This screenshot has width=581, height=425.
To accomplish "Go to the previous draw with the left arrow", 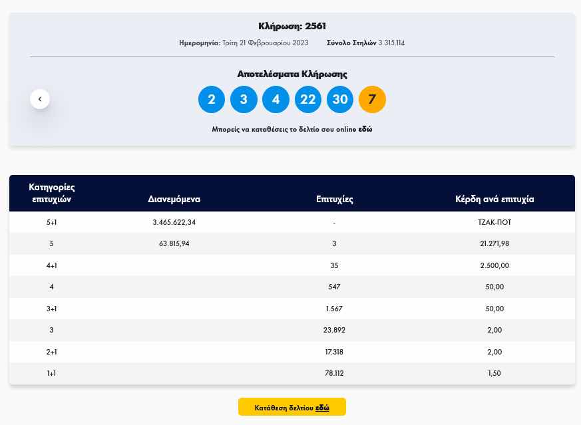I will pos(40,99).
